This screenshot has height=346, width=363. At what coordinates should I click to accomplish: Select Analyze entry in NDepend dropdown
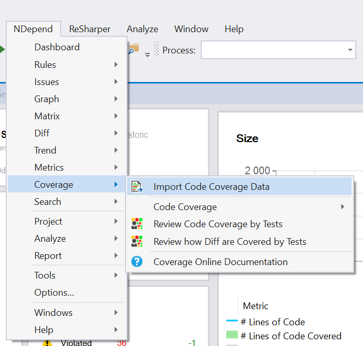67,239
